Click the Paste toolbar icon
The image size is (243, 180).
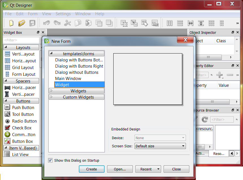[x=88, y=23]
